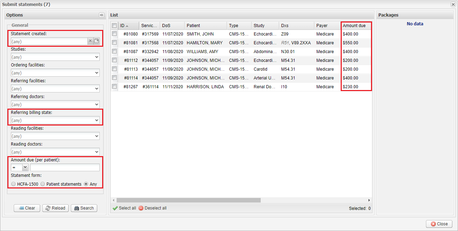The image size is (458, 231).
Task: Sort the list by ID column
Action: point(128,25)
